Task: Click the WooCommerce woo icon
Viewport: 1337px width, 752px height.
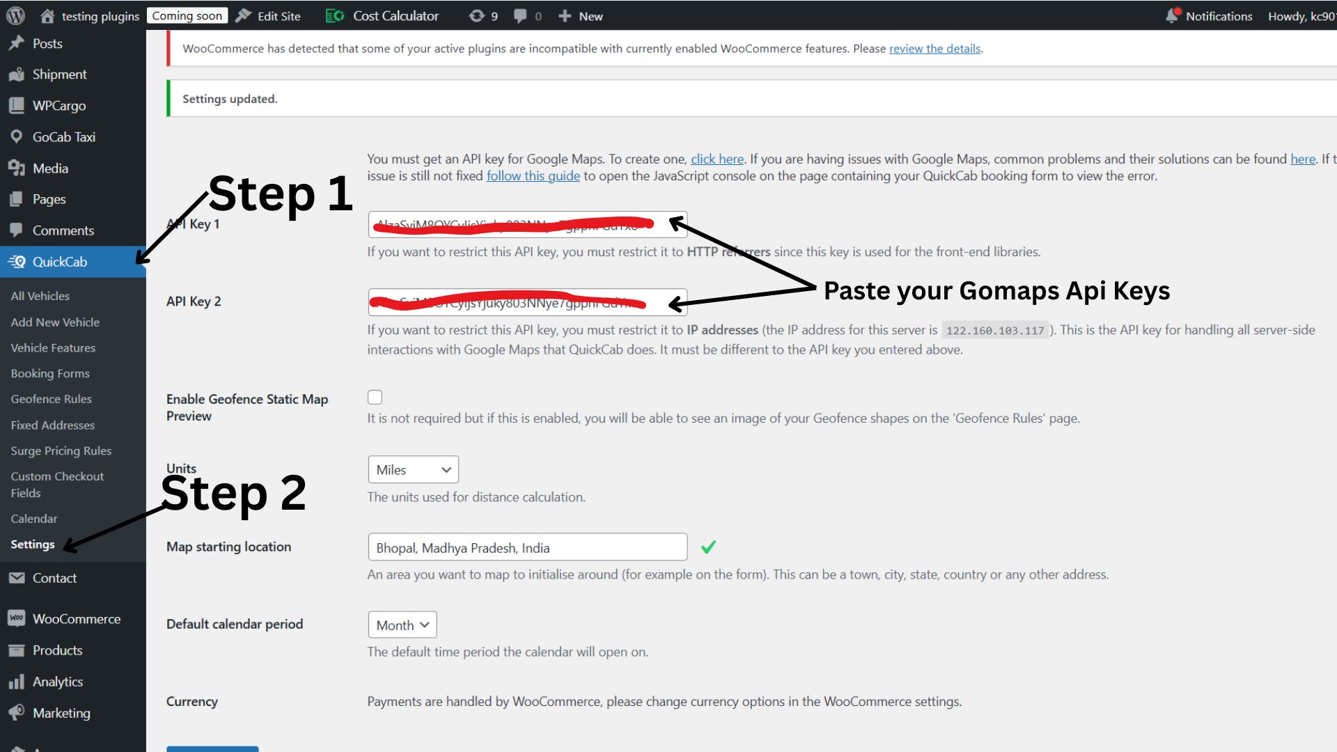Action: coord(16,618)
